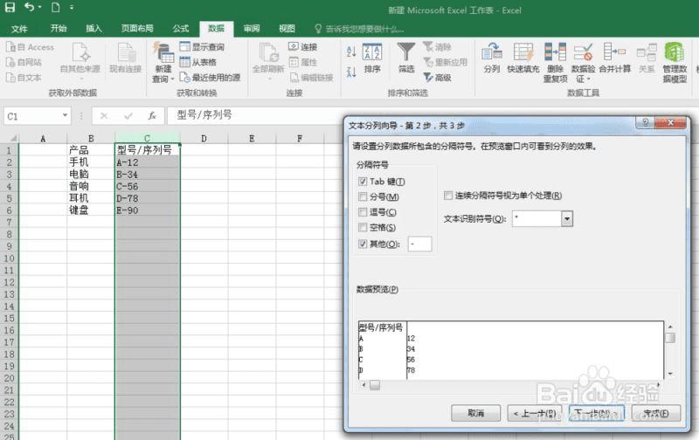Undo the last action
Image resolution: width=699 pixels, height=440 pixels.
click(x=29, y=7)
